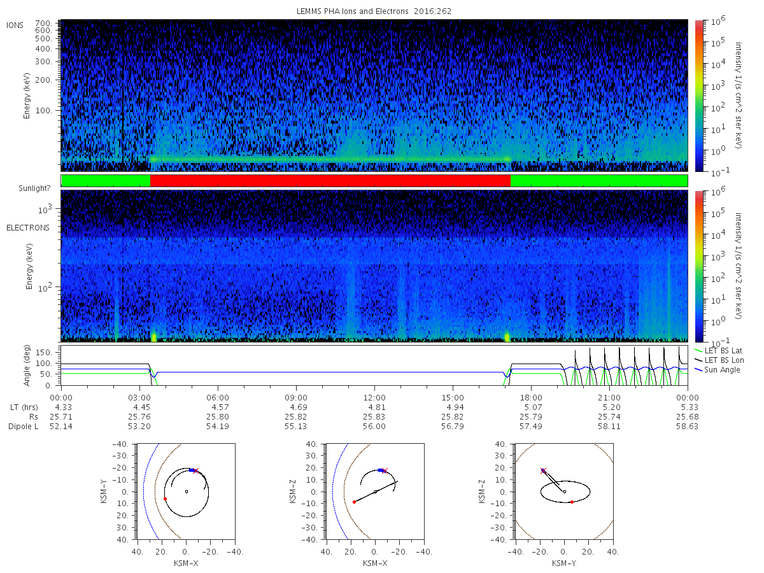Select the Dipole L value 58.63
This screenshot has width=764, height=573.
[688, 427]
